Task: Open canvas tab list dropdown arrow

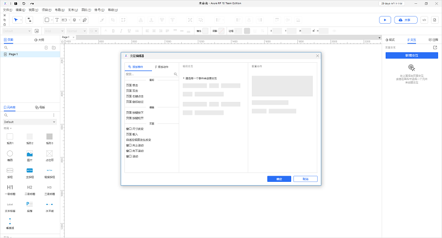Action: pos(379,37)
